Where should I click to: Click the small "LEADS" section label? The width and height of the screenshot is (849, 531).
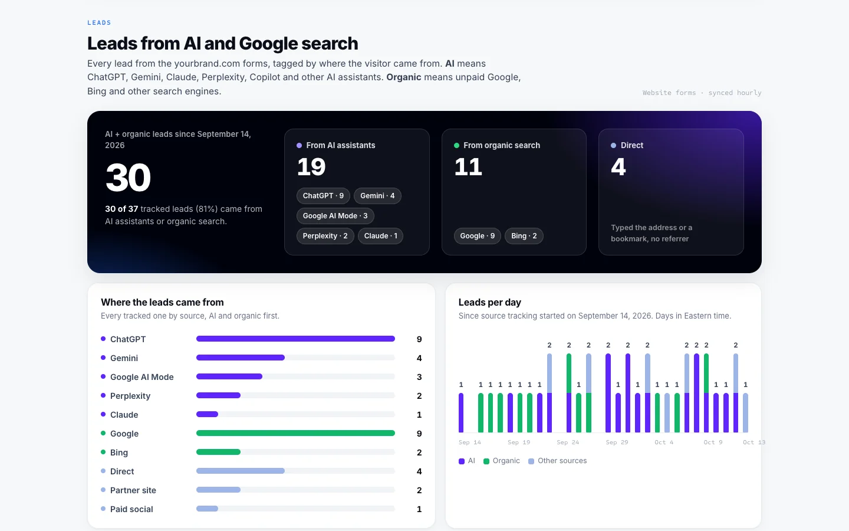[x=99, y=22]
